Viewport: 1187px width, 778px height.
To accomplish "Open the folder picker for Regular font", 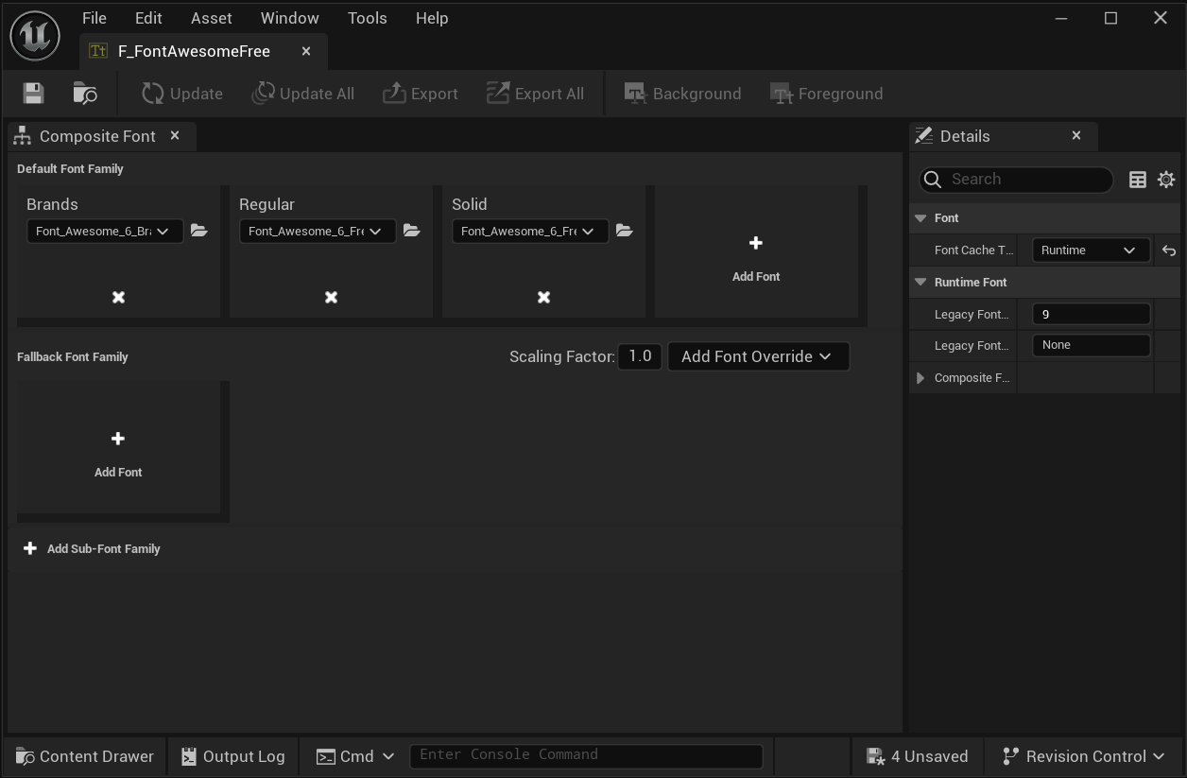I will [x=411, y=231].
